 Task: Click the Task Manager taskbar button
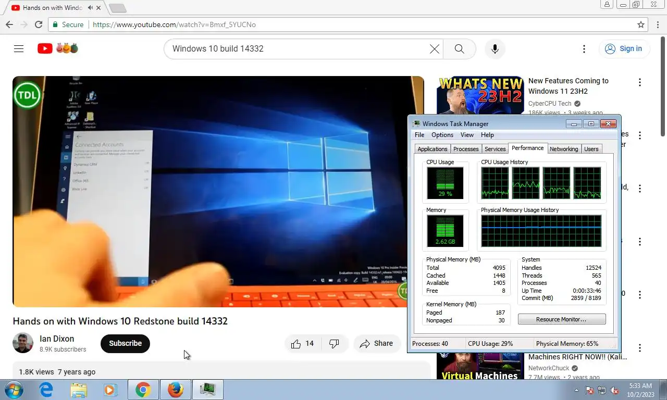click(208, 390)
